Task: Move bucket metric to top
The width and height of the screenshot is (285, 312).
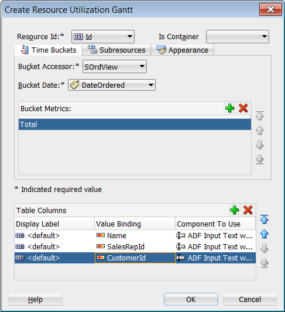Action: tap(259, 115)
